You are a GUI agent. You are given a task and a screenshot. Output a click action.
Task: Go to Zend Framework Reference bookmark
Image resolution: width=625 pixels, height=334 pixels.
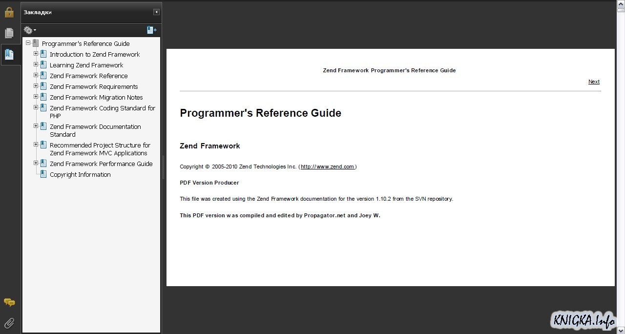[x=89, y=76]
